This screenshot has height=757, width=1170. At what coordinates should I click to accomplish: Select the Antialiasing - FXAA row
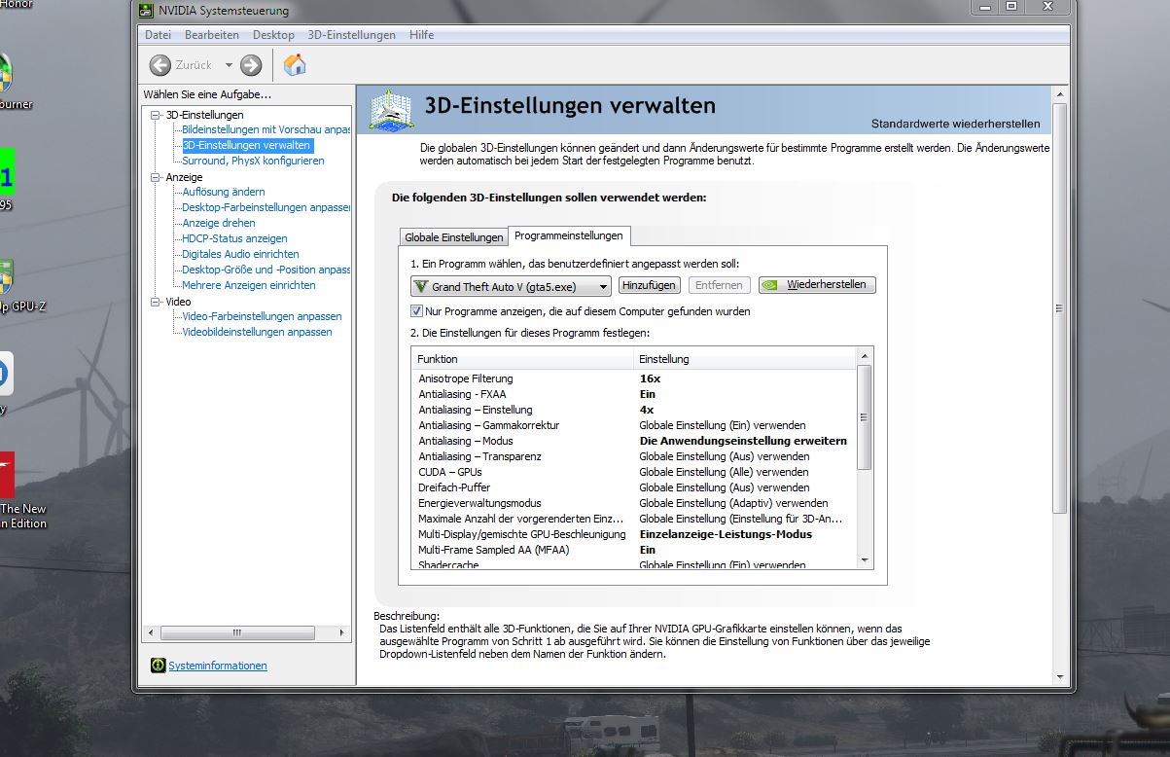(x=633, y=394)
